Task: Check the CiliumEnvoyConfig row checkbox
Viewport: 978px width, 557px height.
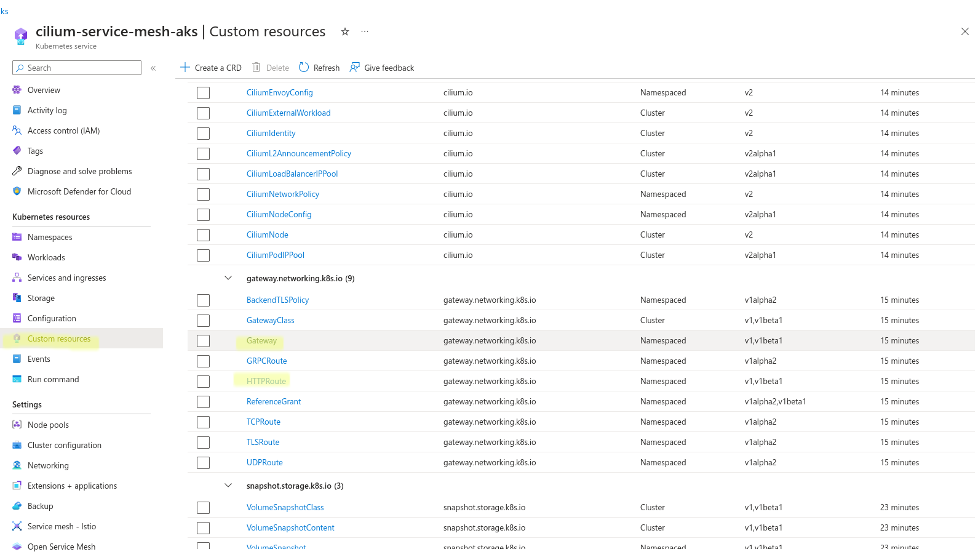Action: coord(203,93)
